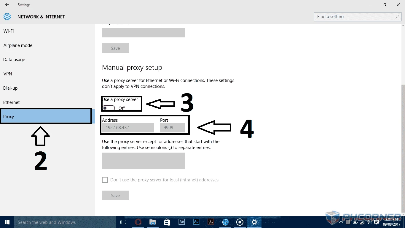Launch Opera browser from the taskbar
The height and width of the screenshot is (228, 405).
click(x=138, y=222)
